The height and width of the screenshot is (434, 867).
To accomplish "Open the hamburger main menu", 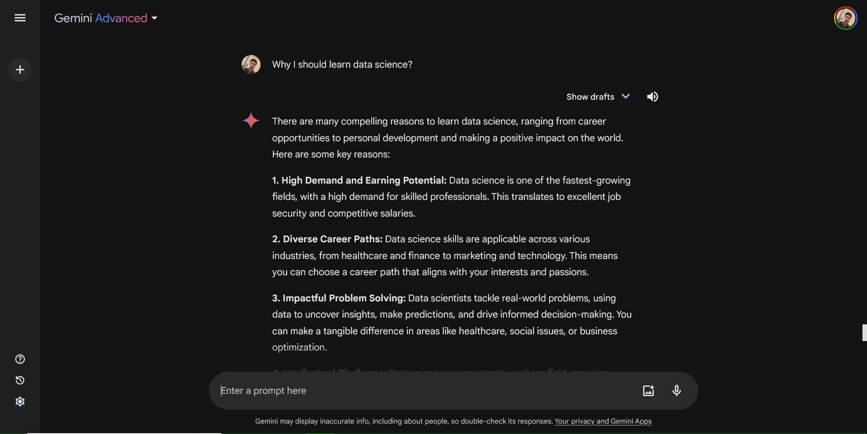I will (x=20, y=18).
